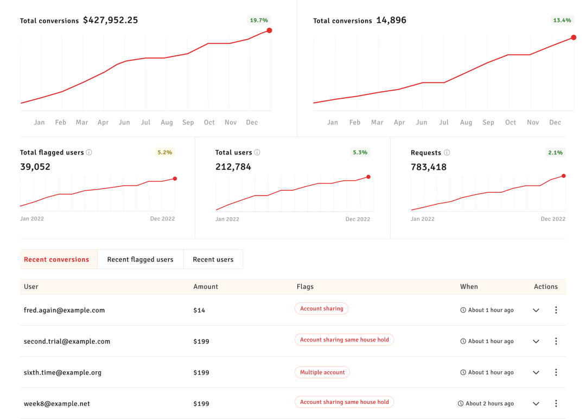This screenshot has height=419, width=586.
Task: Click sixth.time@example.org email
Action: click(x=62, y=373)
